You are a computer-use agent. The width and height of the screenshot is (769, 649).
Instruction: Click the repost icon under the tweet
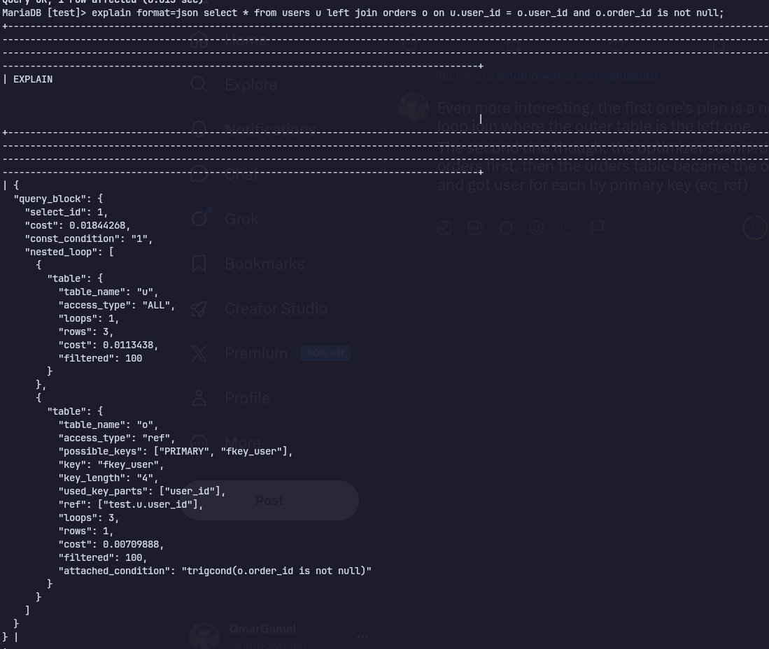click(x=512, y=44)
